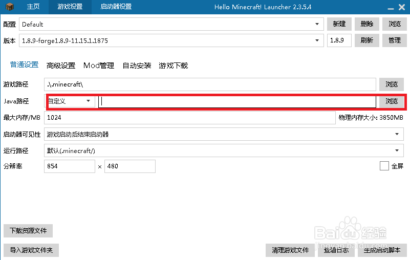Expand the 启动器可见性 dropdown

point(224,135)
